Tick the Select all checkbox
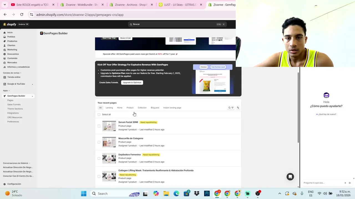This screenshot has width=355, height=199. click(99, 114)
